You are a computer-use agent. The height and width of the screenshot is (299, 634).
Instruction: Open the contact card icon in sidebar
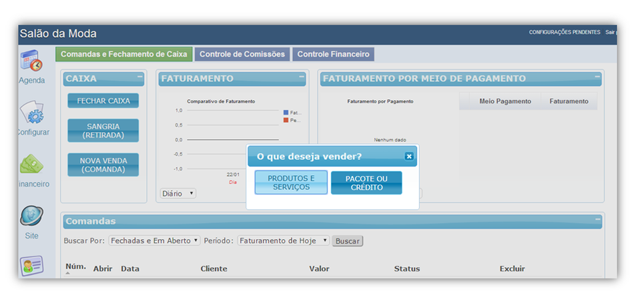(31, 266)
